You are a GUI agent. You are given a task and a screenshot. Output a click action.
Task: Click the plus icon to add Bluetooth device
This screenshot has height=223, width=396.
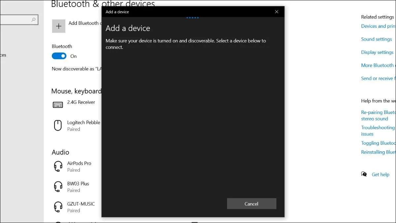click(x=59, y=26)
